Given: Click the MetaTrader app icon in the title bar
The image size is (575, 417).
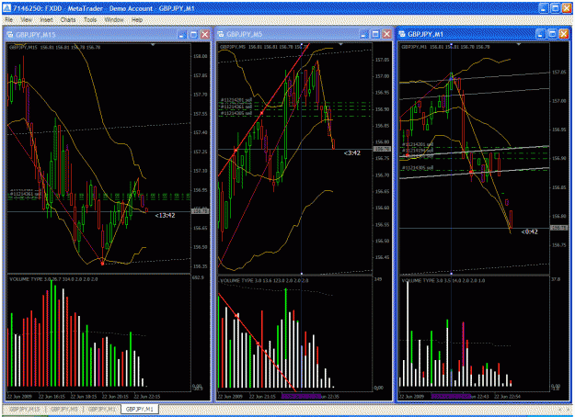Looking at the screenshot, I should [7, 8].
